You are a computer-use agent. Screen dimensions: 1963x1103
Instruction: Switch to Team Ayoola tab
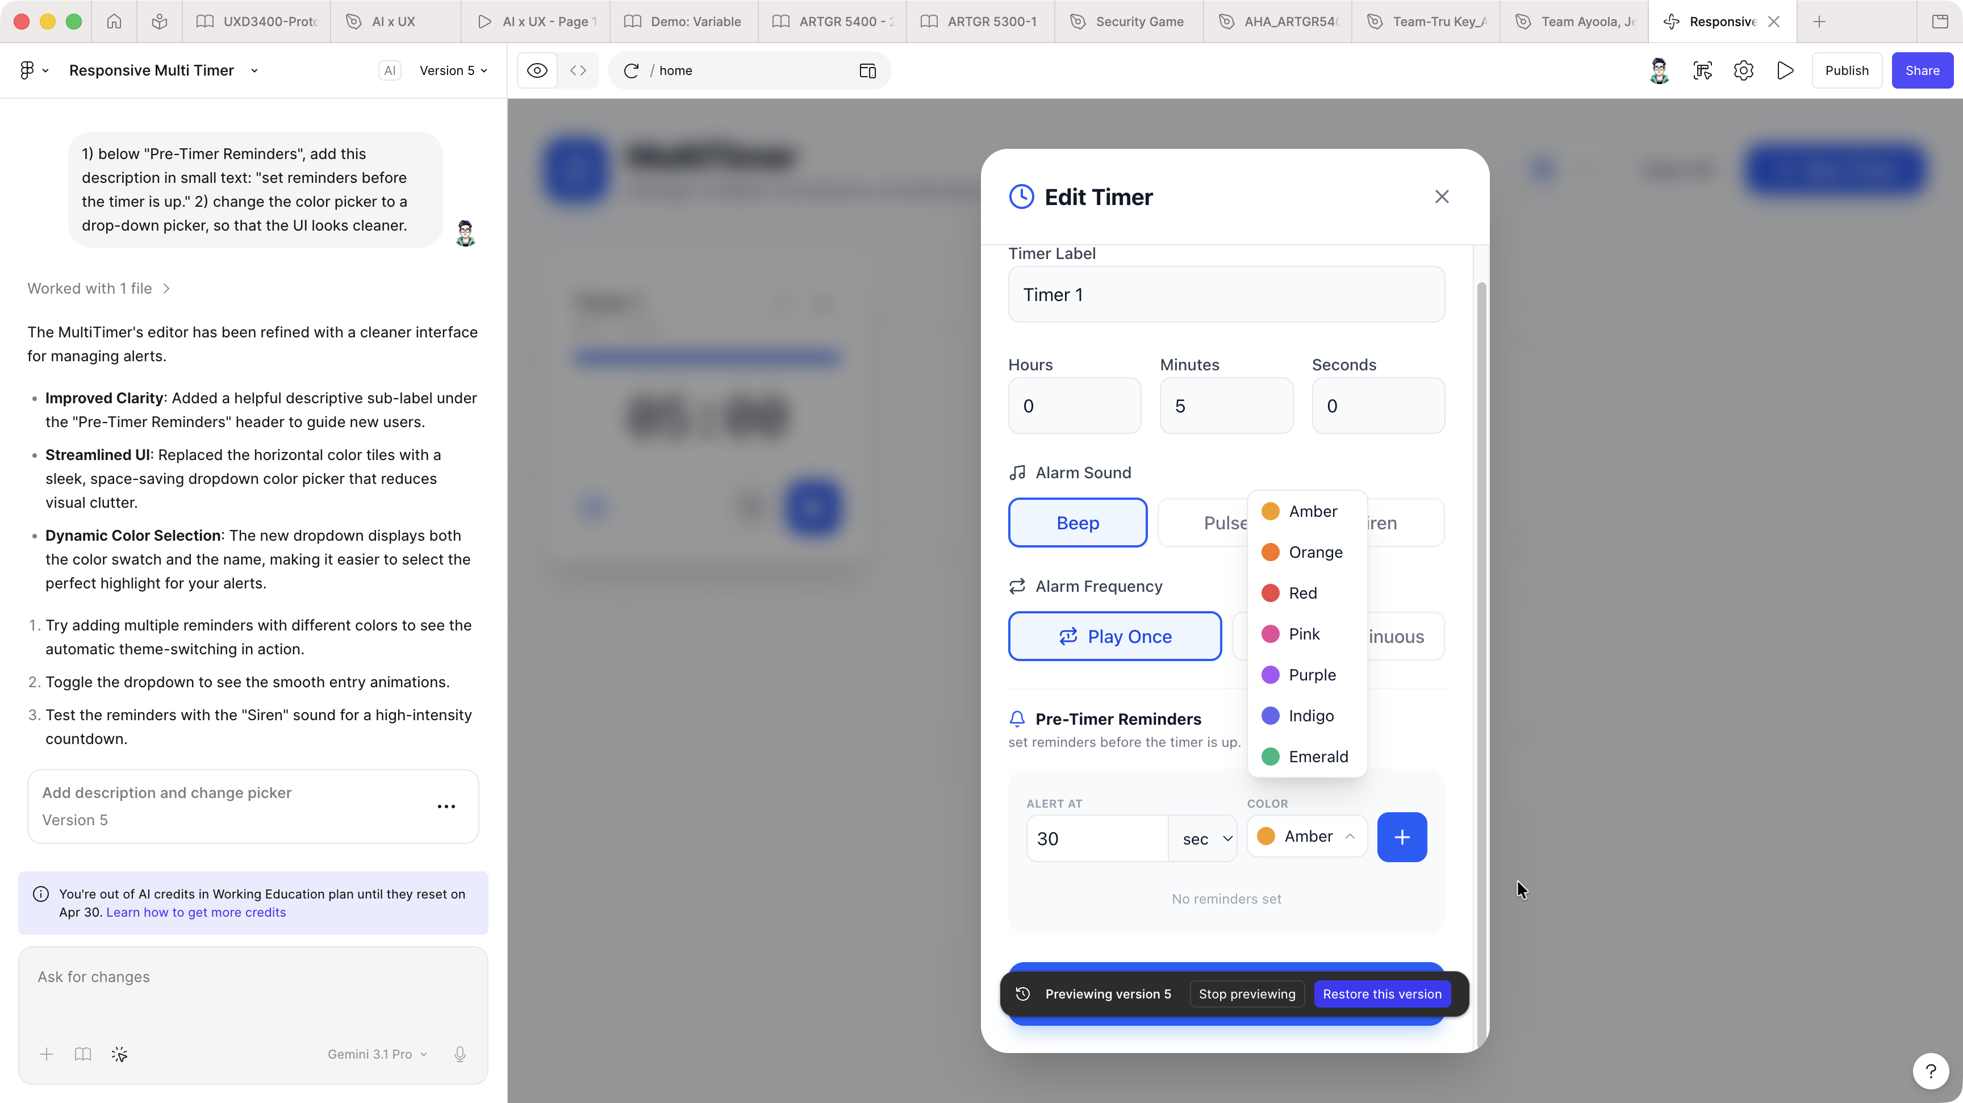1574,22
